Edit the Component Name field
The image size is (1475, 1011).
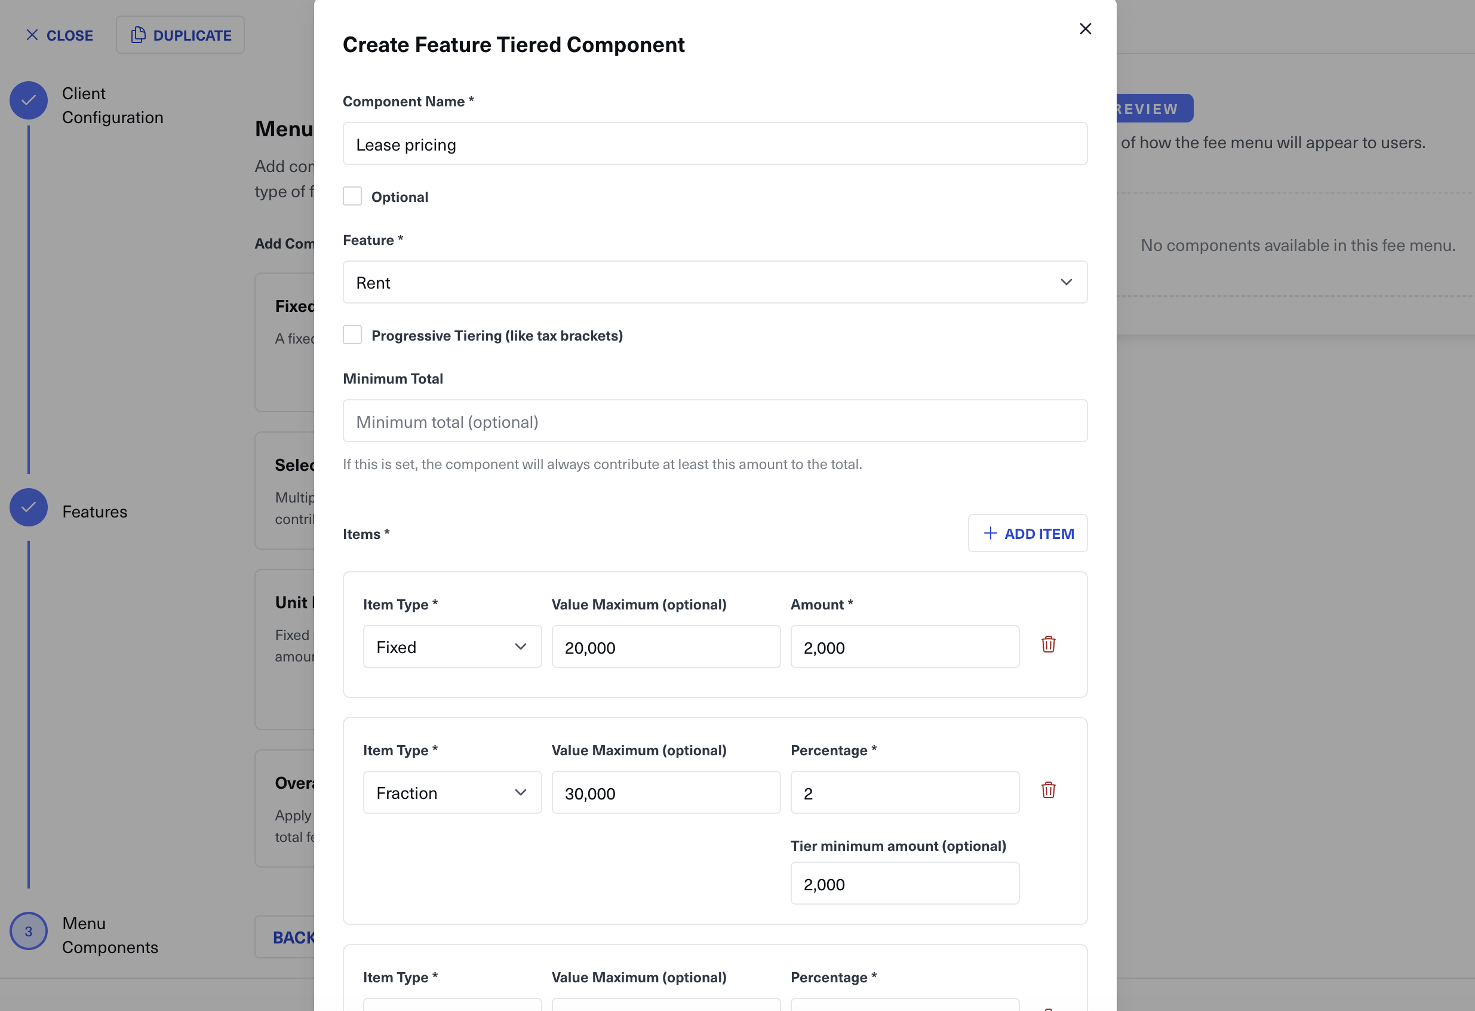(x=715, y=144)
